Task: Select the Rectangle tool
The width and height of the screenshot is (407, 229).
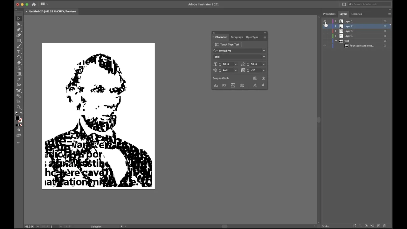Action: [19, 41]
